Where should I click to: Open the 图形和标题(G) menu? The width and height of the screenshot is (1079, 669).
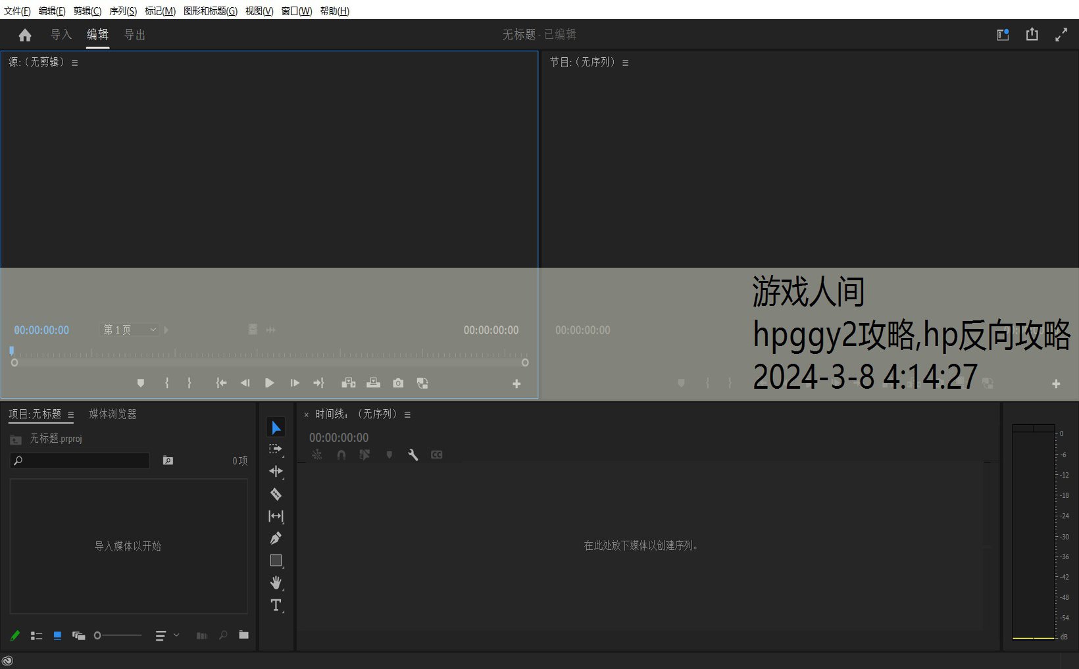(211, 11)
